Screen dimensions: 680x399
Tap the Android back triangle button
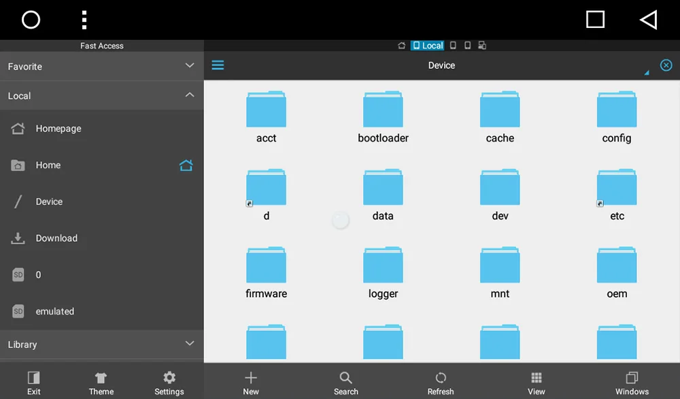[x=649, y=20]
